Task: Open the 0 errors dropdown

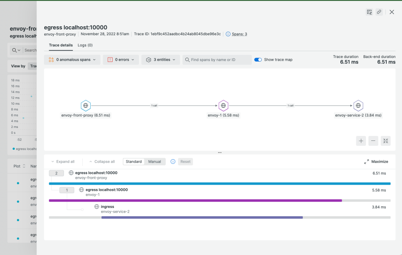Action: [121, 60]
